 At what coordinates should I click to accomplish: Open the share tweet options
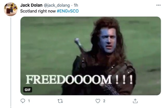(x=135, y=101)
